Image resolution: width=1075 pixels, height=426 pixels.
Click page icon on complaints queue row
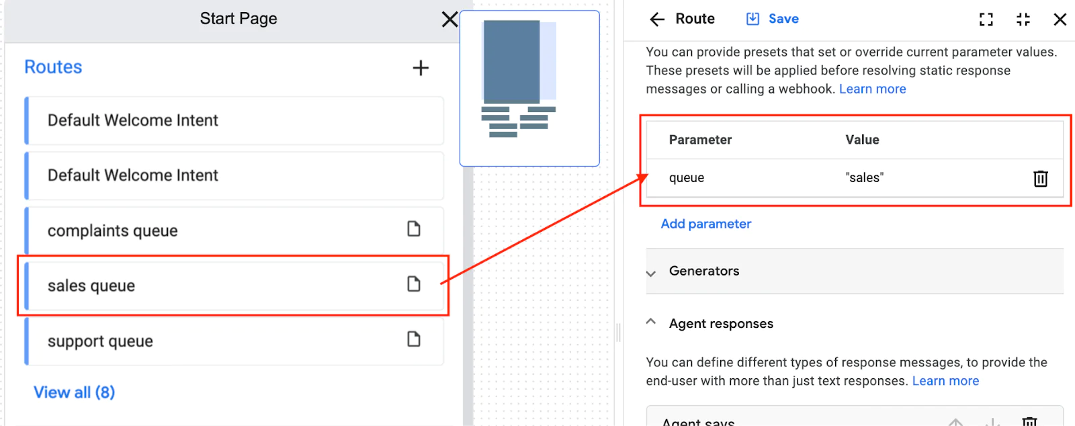[x=414, y=229]
